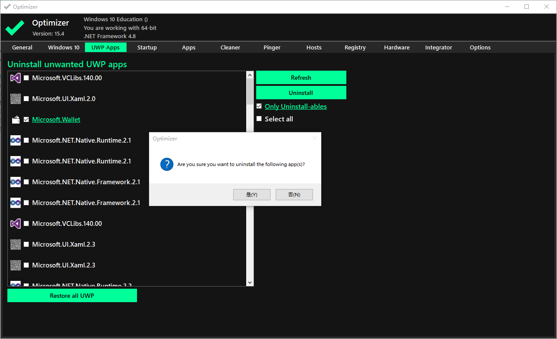Click the app list scrollbar up arrow
The height and width of the screenshot is (339, 557).
pyautogui.click(x=250, y=75)
